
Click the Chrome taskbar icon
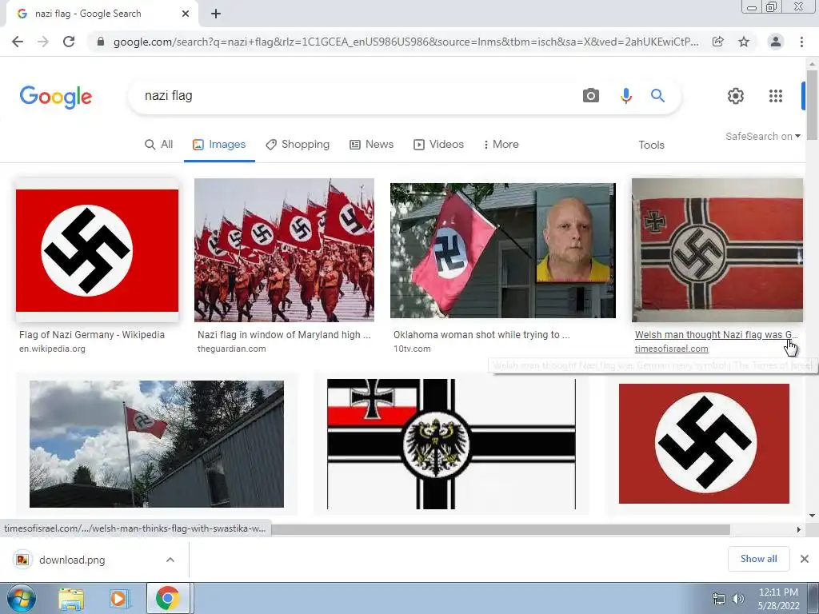[x=167, y=598]
